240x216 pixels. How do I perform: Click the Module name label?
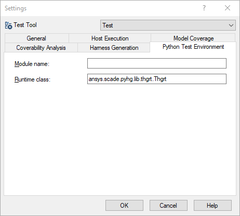[x=32, y=64]
